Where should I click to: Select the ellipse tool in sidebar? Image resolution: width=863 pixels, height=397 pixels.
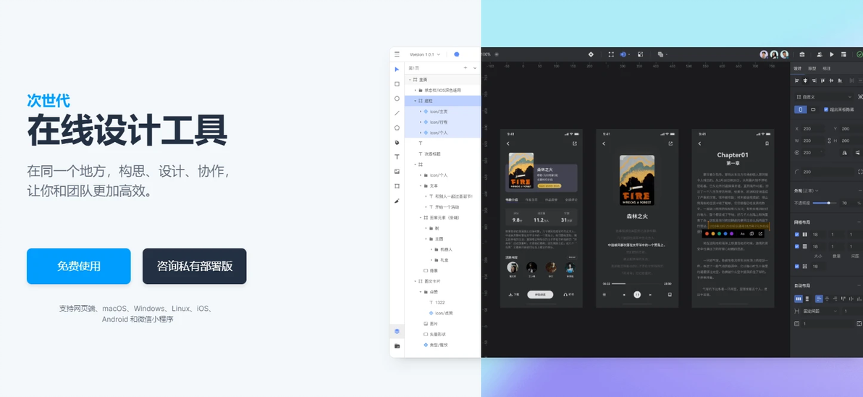(x=397, y=99)
